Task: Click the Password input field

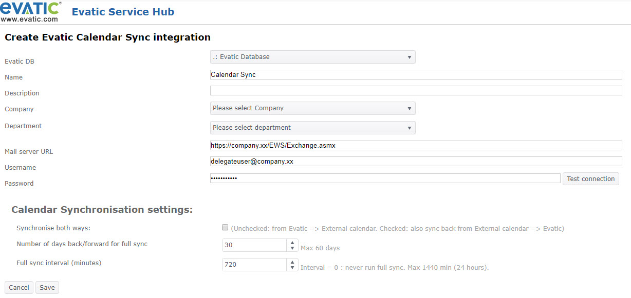Action: 385,178
